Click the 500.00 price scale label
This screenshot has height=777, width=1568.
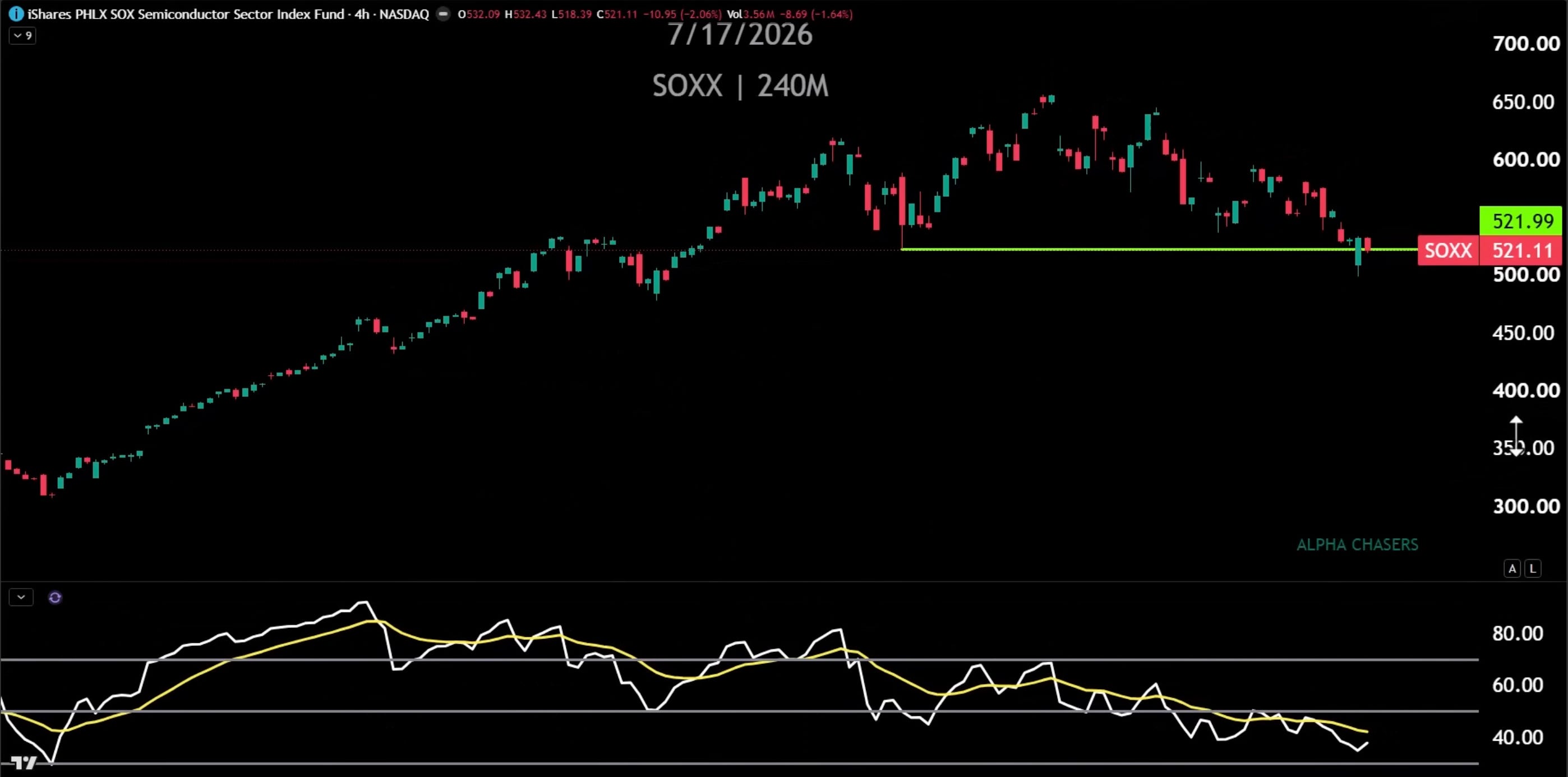pyautogui.click(x=1526, y=274)
